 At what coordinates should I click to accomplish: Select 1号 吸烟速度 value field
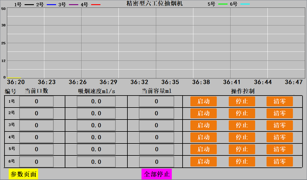tap(96, 101)
